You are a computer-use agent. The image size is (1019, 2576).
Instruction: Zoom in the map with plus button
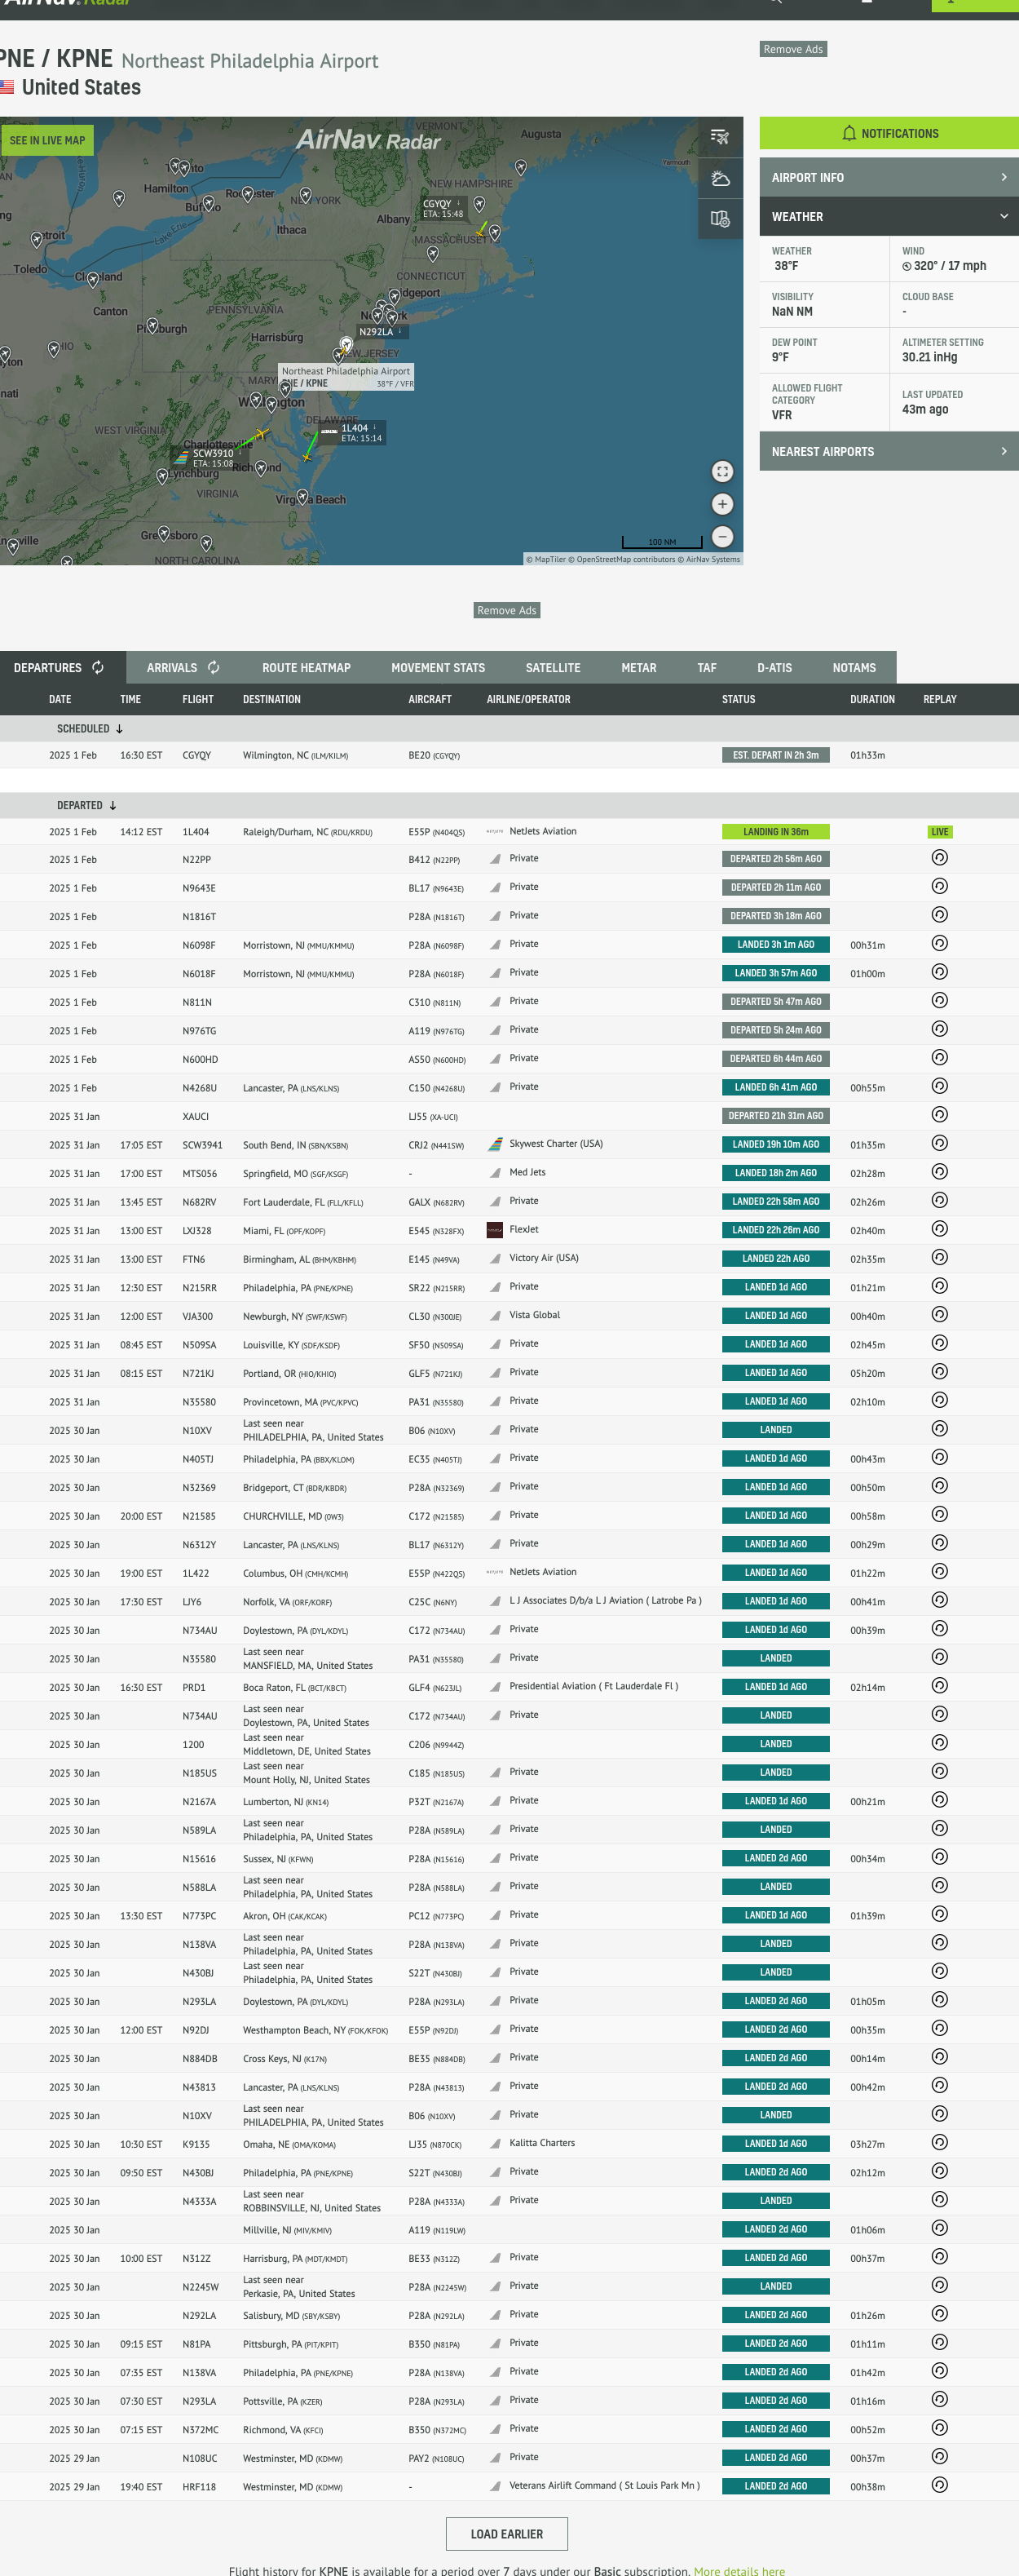click(722, 504)
